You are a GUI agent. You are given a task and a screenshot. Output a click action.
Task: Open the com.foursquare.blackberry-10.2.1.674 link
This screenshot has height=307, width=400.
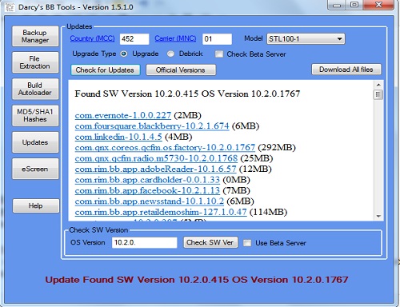pos(152,126)
